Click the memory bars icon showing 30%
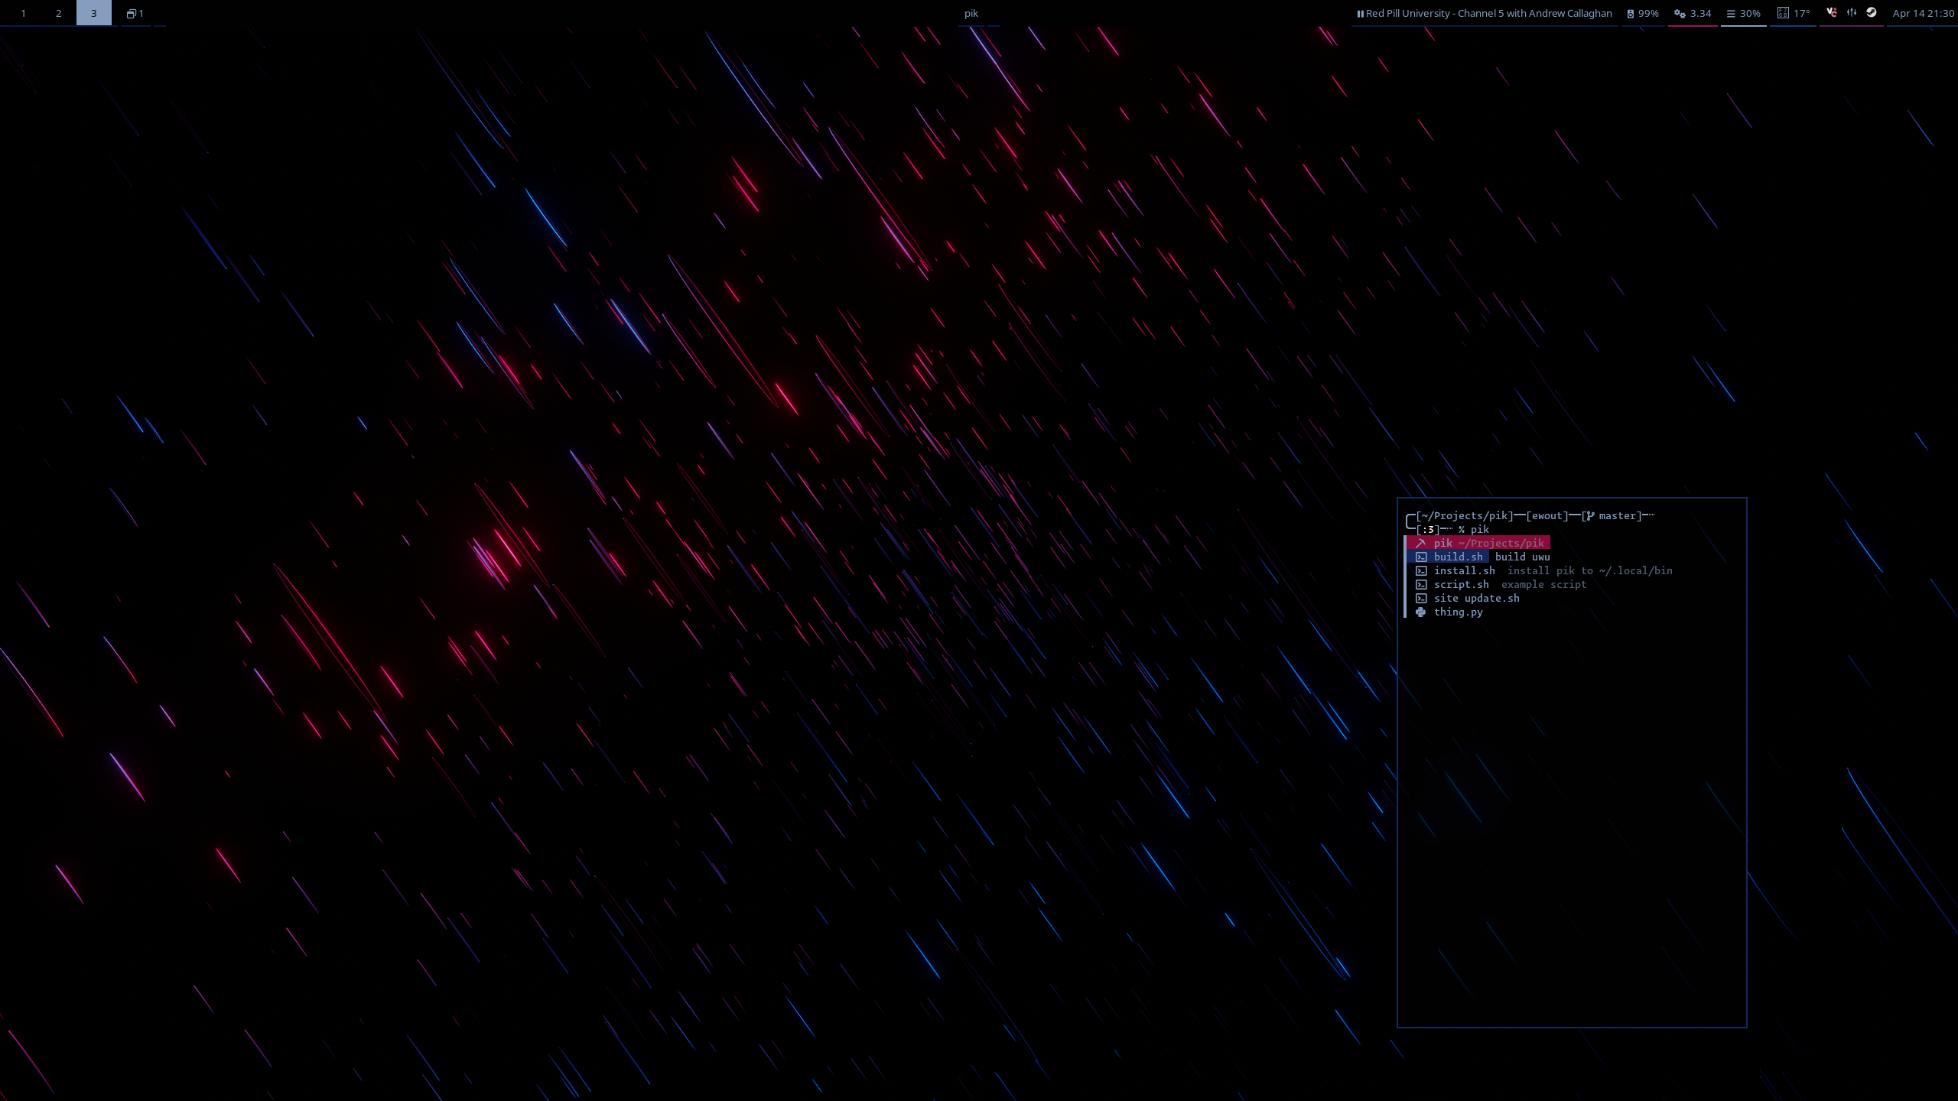Screen dimensions: 1958x1101 (1731, 14)
